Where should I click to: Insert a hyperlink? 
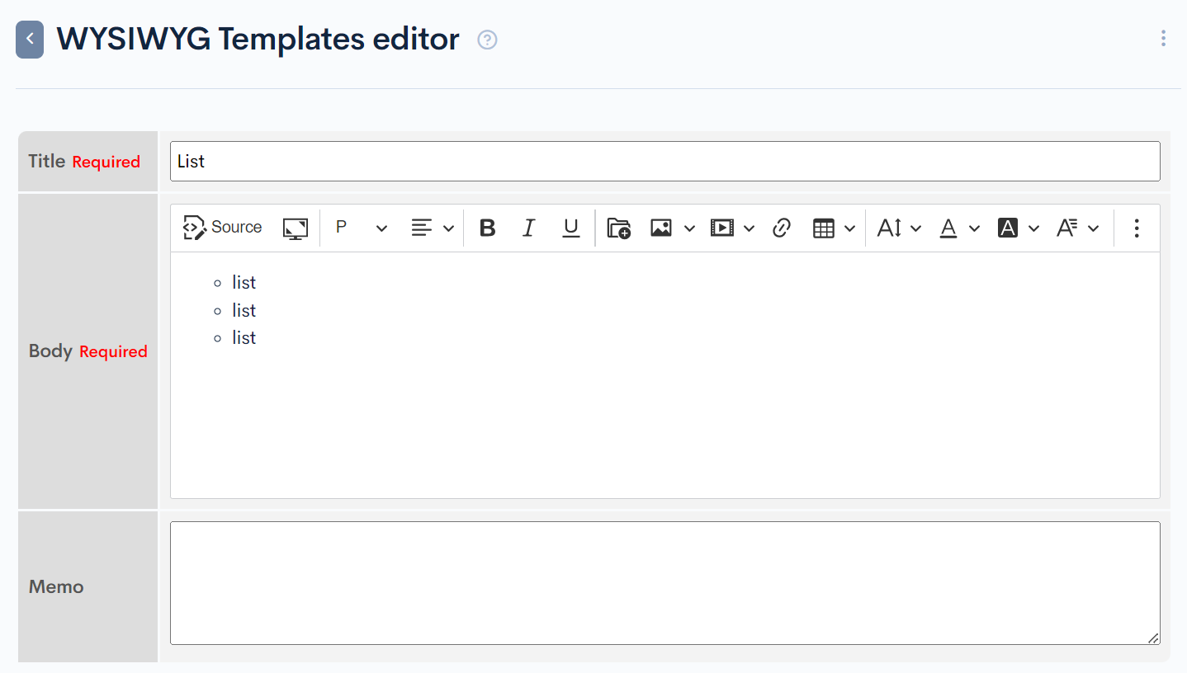781,228
